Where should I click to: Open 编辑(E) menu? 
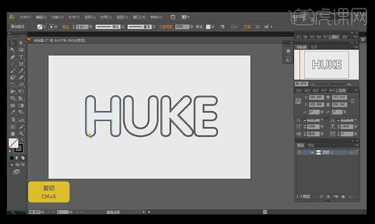click(x=41, y=17)
